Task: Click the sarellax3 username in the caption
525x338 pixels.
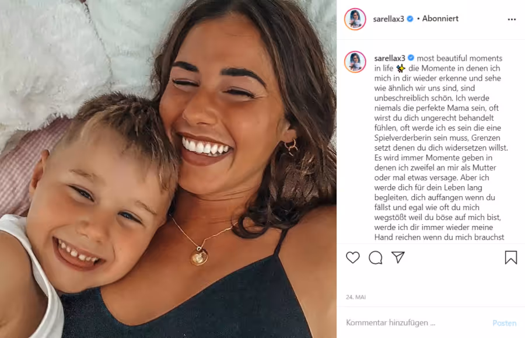Action: pyautogui.click(x=390, y=58)
